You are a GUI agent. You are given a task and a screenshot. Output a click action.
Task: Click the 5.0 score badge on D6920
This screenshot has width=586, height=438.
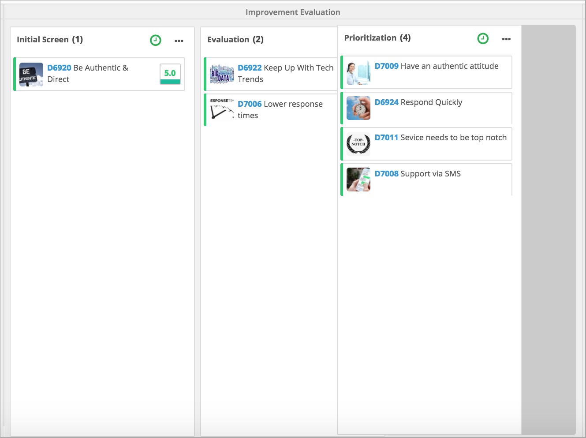coord(170,74)
